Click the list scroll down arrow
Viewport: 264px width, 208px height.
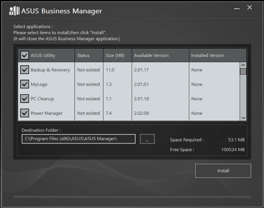pos(243,118)
